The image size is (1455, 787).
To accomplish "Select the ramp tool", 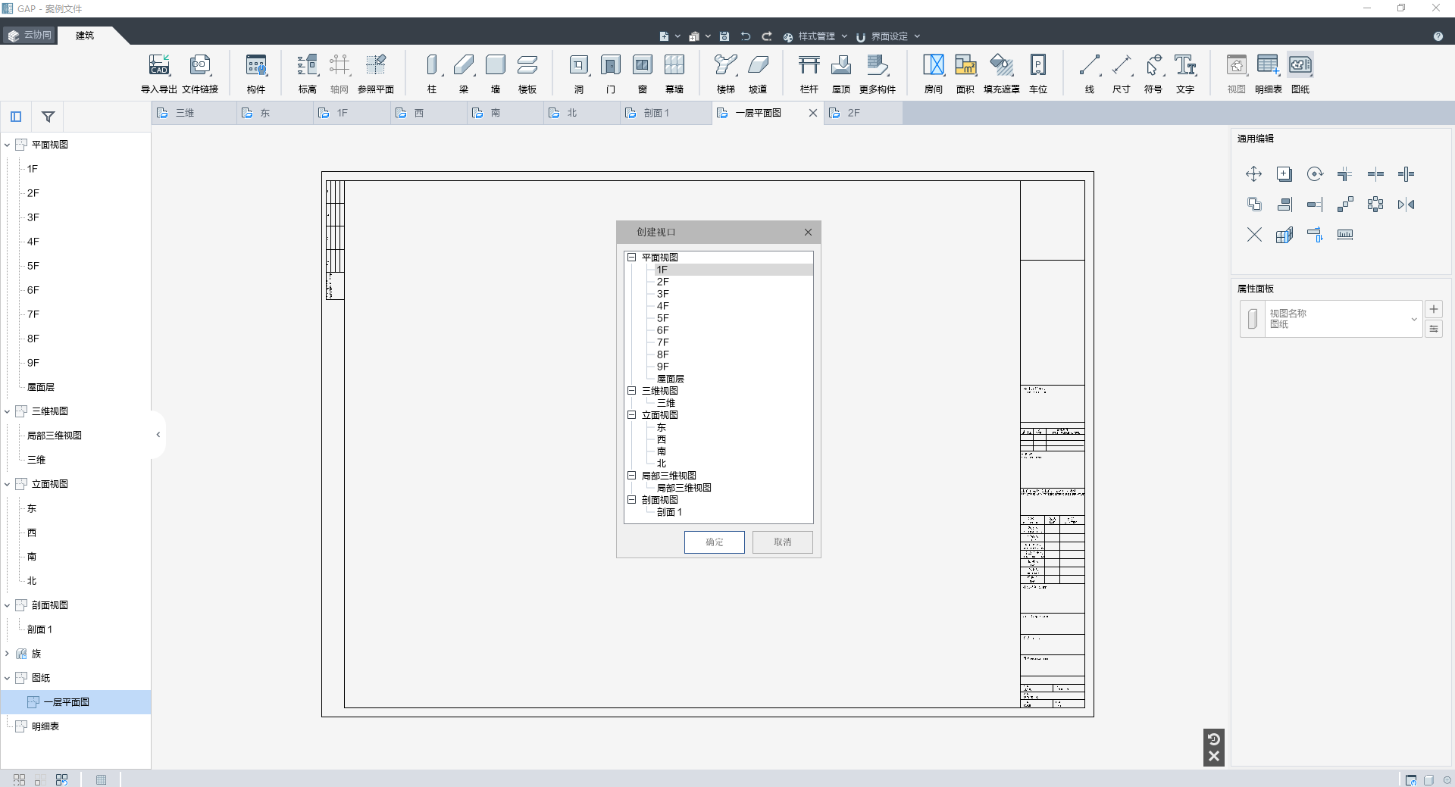I will click(758, 73).
